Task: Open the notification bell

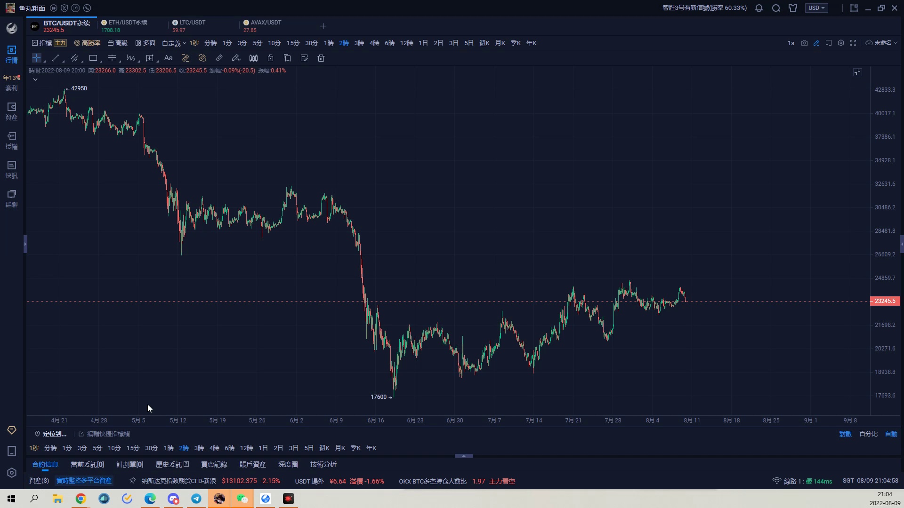Action: 759,8
